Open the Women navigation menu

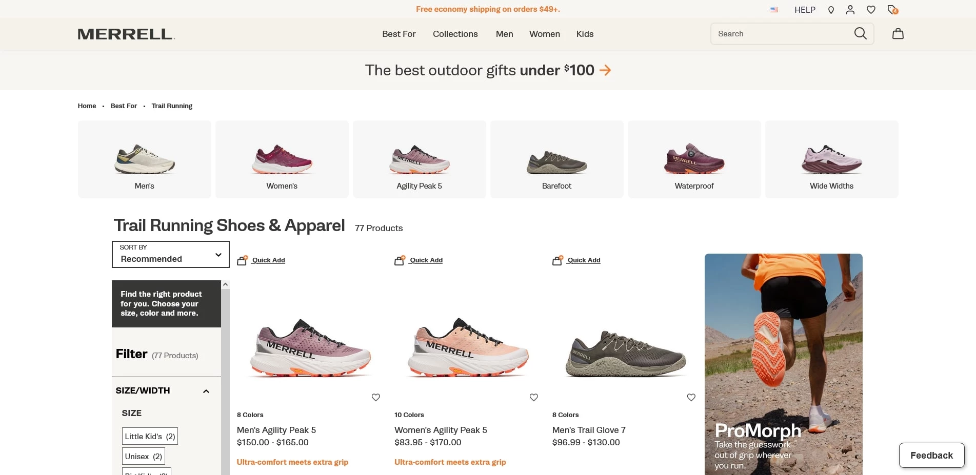[x=544, y=34]
